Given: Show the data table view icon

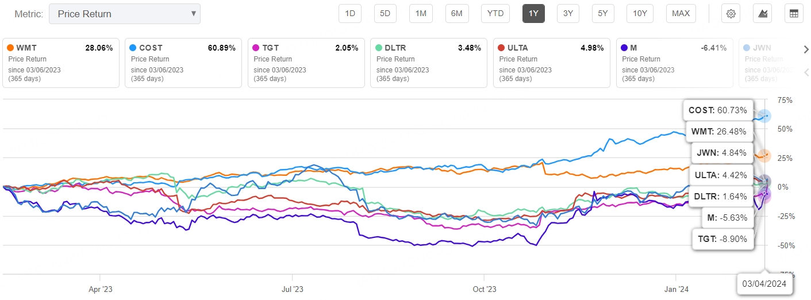Looking at the screenshot, I should coord(794,13).
